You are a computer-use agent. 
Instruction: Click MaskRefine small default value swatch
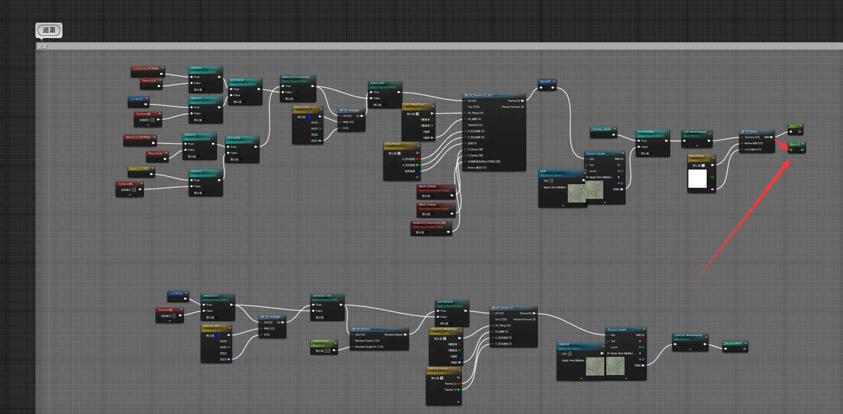(703, 165)
